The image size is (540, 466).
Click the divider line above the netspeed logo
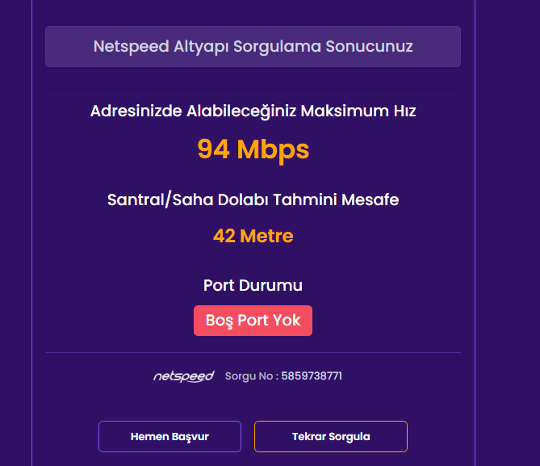click(253, 352)
